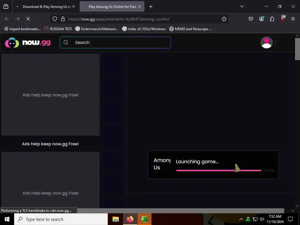This screenshot has height=225, width=300.
Task: Open the RUSSIAN TEST bookmark
Action: coord(58,29)
